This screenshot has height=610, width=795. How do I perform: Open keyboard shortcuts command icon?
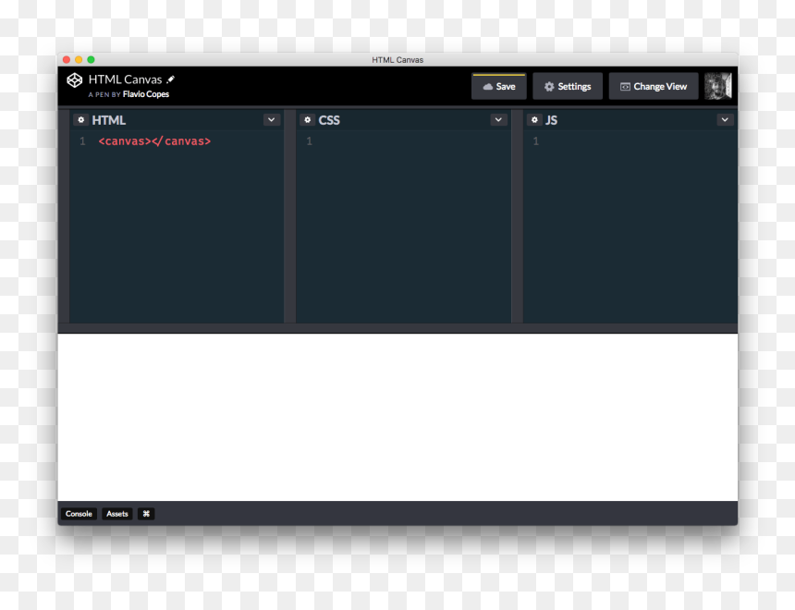(146, 514)
